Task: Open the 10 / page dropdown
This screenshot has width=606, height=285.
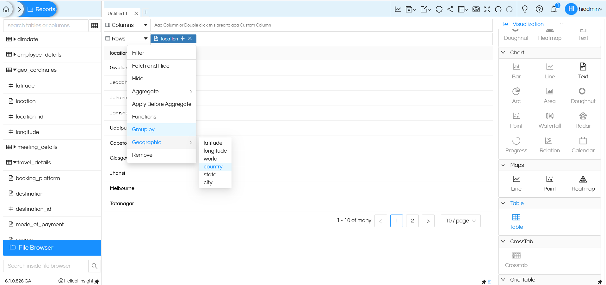Action: [x=461, y=221]
